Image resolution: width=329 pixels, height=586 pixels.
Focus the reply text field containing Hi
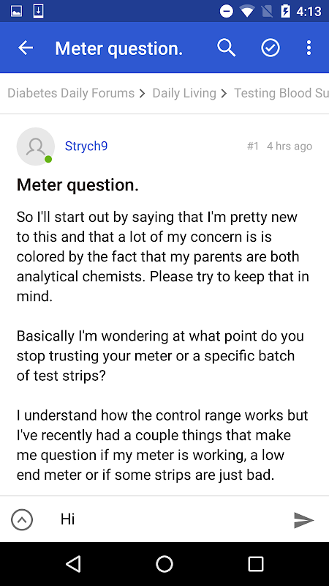coord(170,519)
